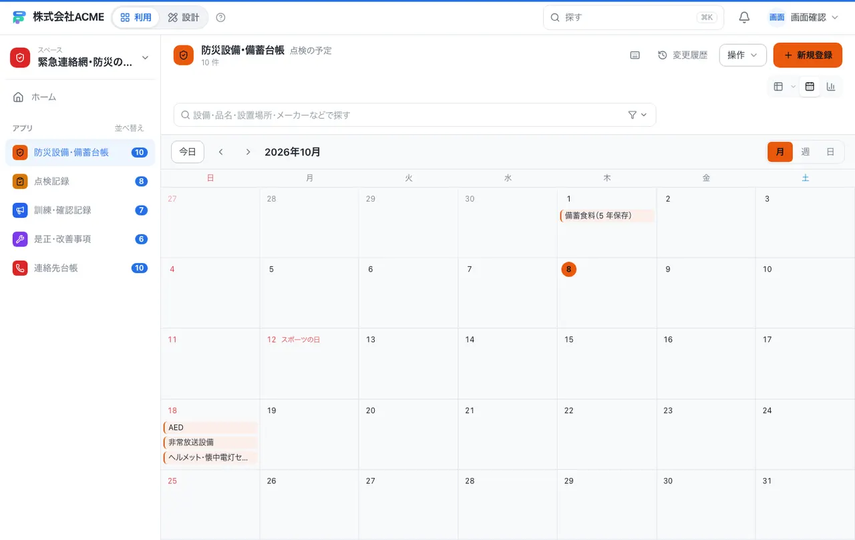Click 並べ替え in sidebar
Screen dimensions: 855x540
130,128
